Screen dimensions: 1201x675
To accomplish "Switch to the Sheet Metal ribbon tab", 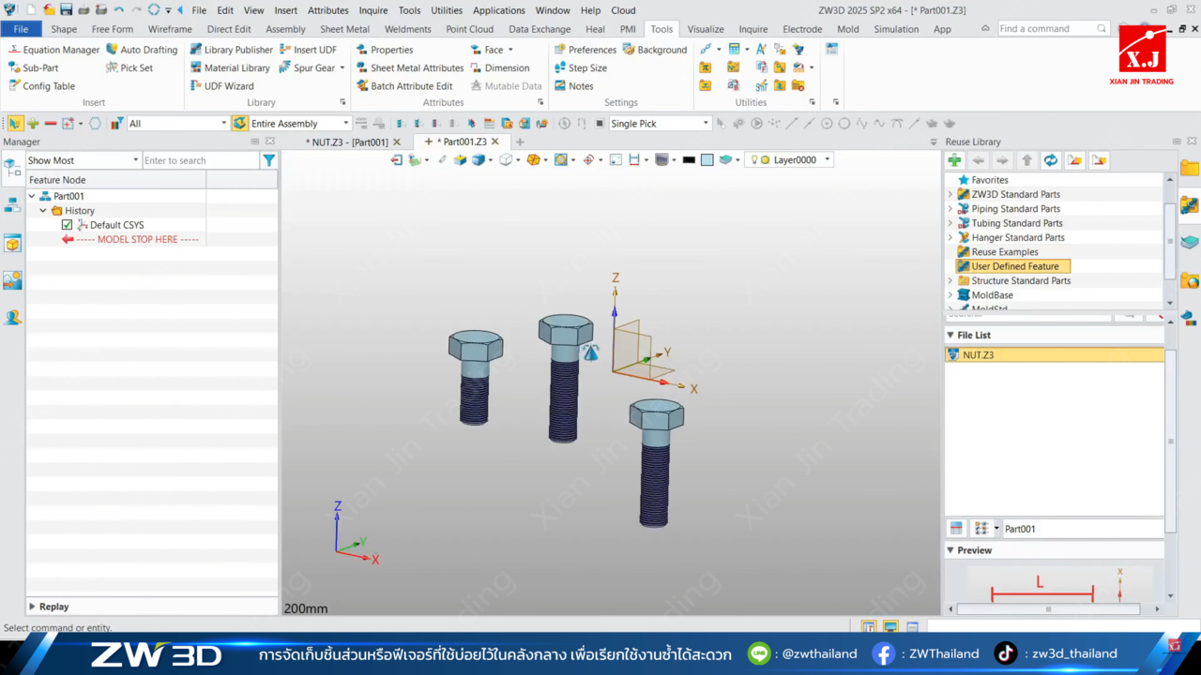I will [344, 29].
